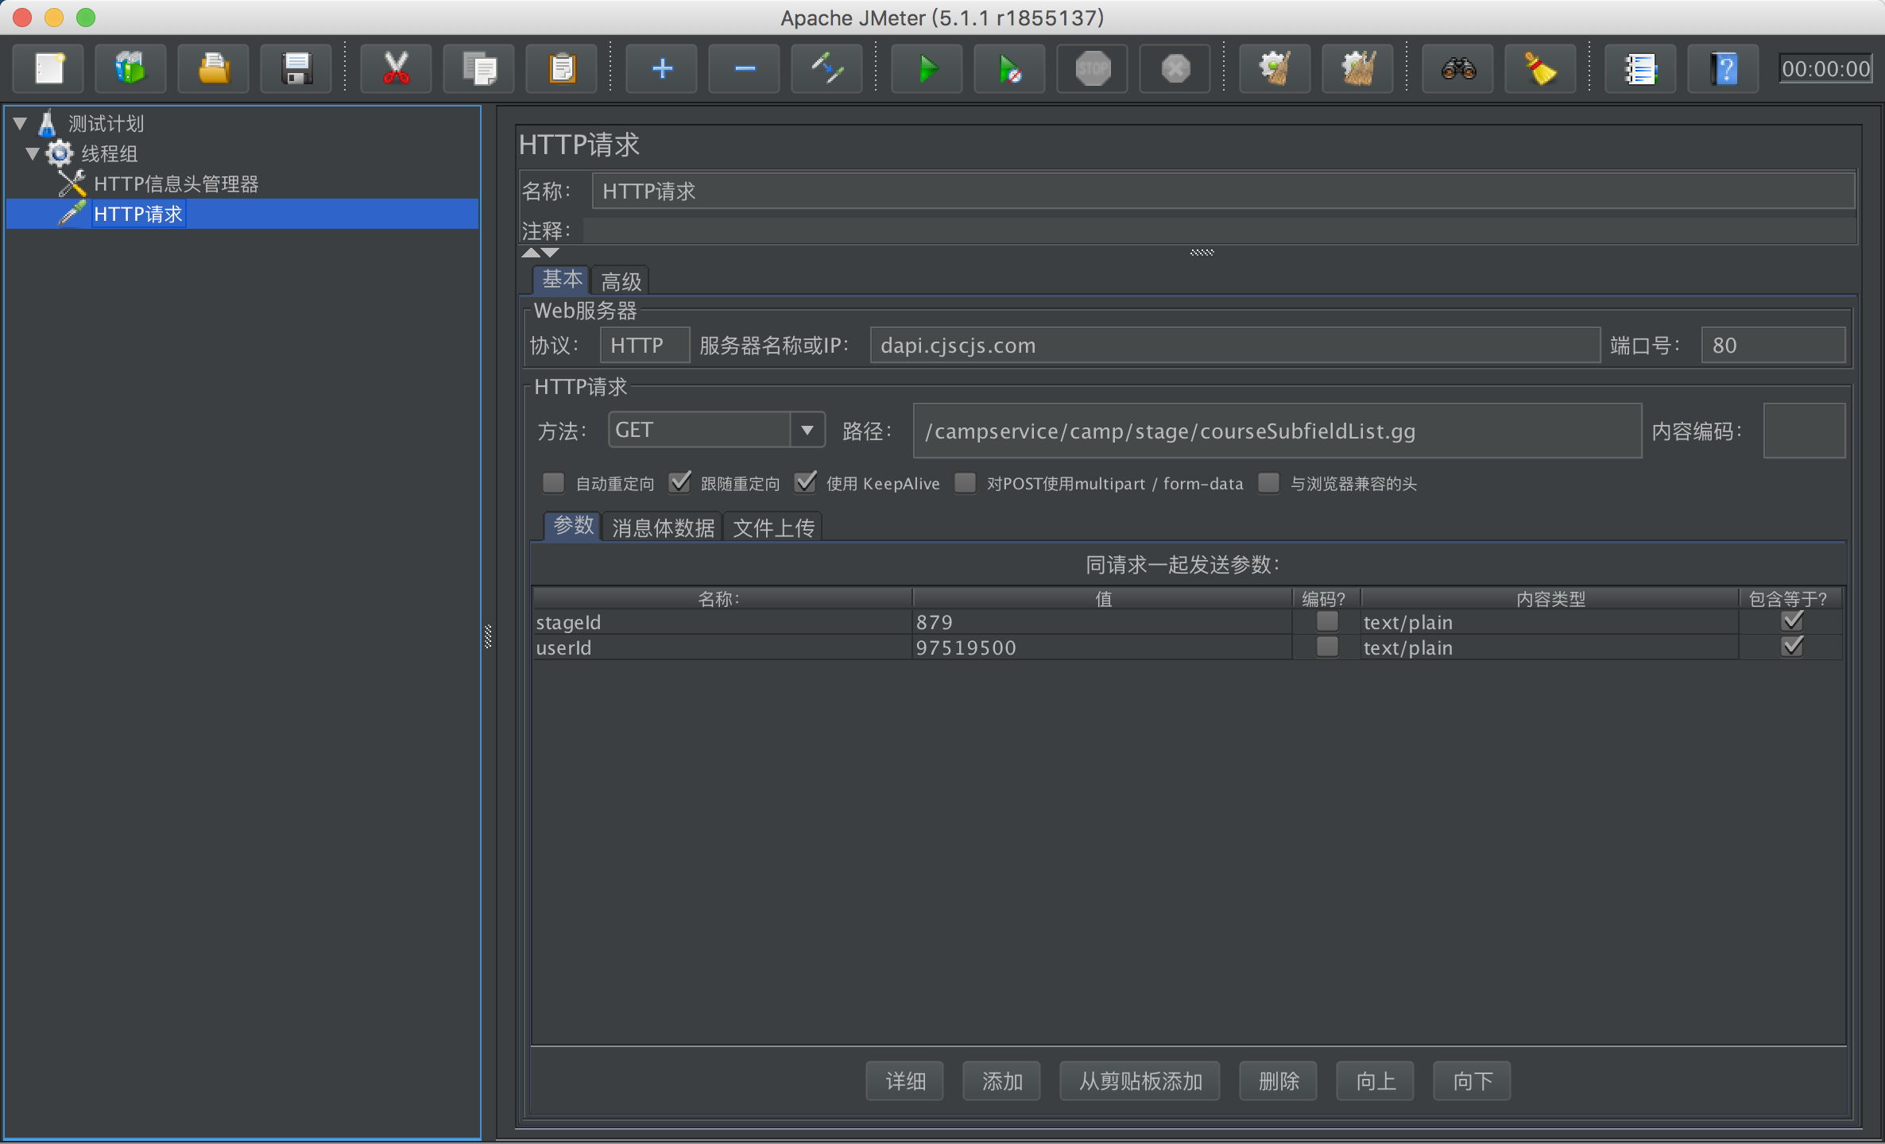
Task: Click the 添加 button
Action: click(x=1002, y=1081)
